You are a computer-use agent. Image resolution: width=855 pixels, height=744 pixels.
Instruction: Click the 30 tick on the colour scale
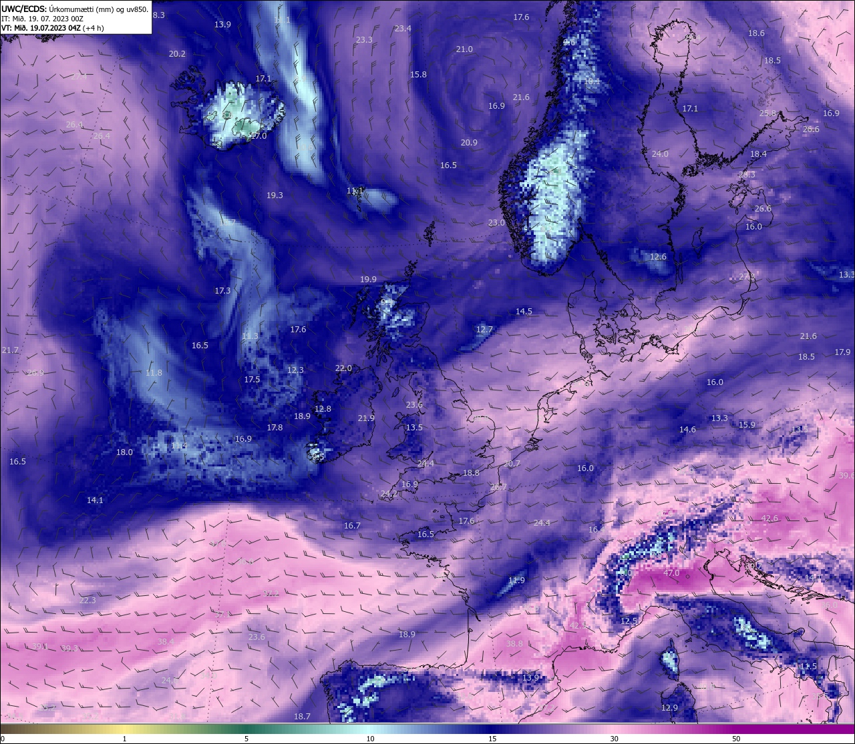(614, 739)
